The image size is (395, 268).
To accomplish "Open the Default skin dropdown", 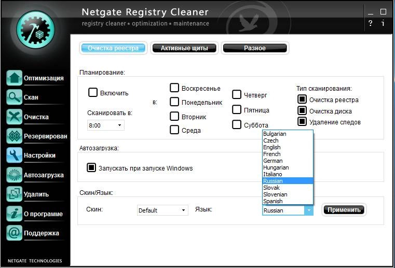I will [162, 210].
